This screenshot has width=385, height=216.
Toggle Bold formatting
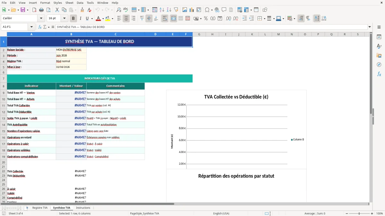pyautogui.click(x=73, y=19)
